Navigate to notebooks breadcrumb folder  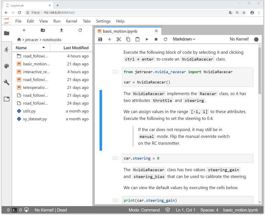52,40
